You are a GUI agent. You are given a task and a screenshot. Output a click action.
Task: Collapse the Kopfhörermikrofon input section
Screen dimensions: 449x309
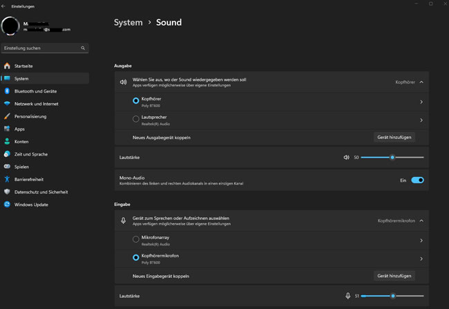coord(421,221)
